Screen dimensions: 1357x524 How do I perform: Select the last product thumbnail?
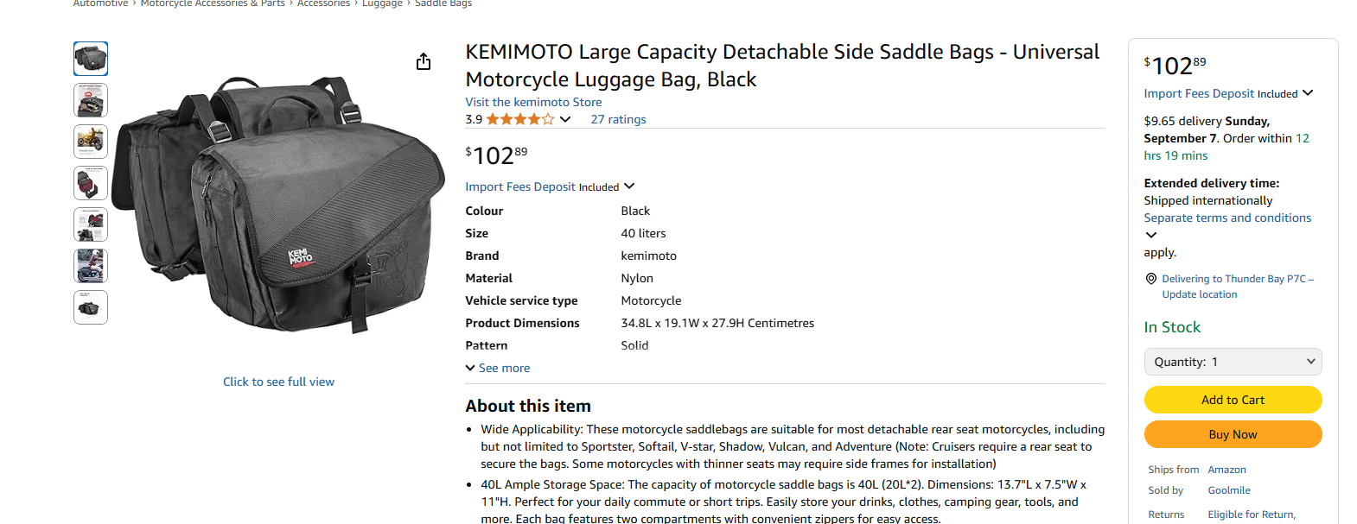pyautogui.click(x=91, y=307)
